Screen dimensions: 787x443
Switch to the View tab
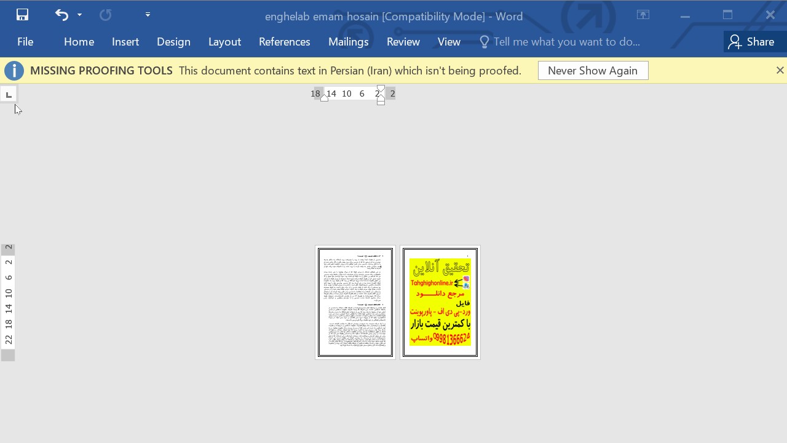449,42
